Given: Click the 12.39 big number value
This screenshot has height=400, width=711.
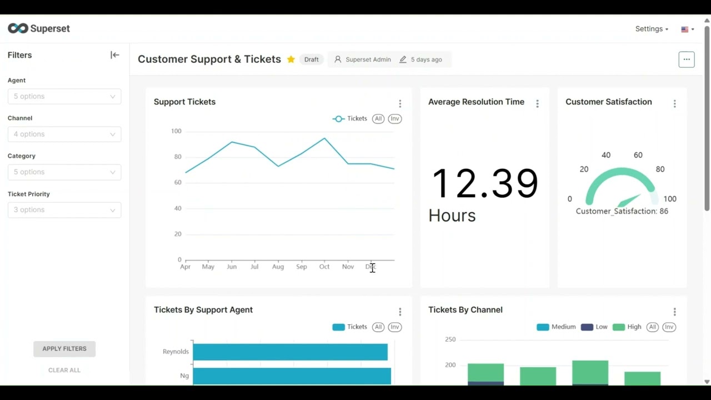Looking at the screenshot, I should (x=485, y=184).
